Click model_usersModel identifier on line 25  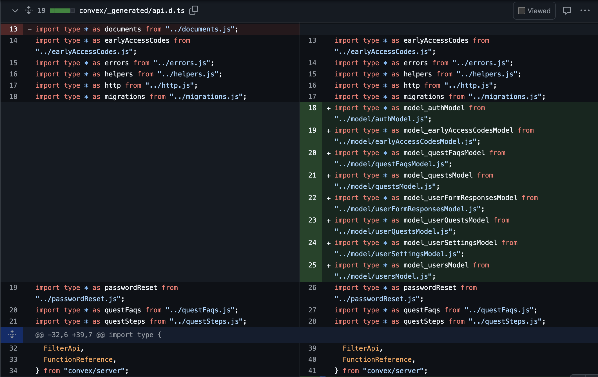pyautogui.click(x=436, y=265)
